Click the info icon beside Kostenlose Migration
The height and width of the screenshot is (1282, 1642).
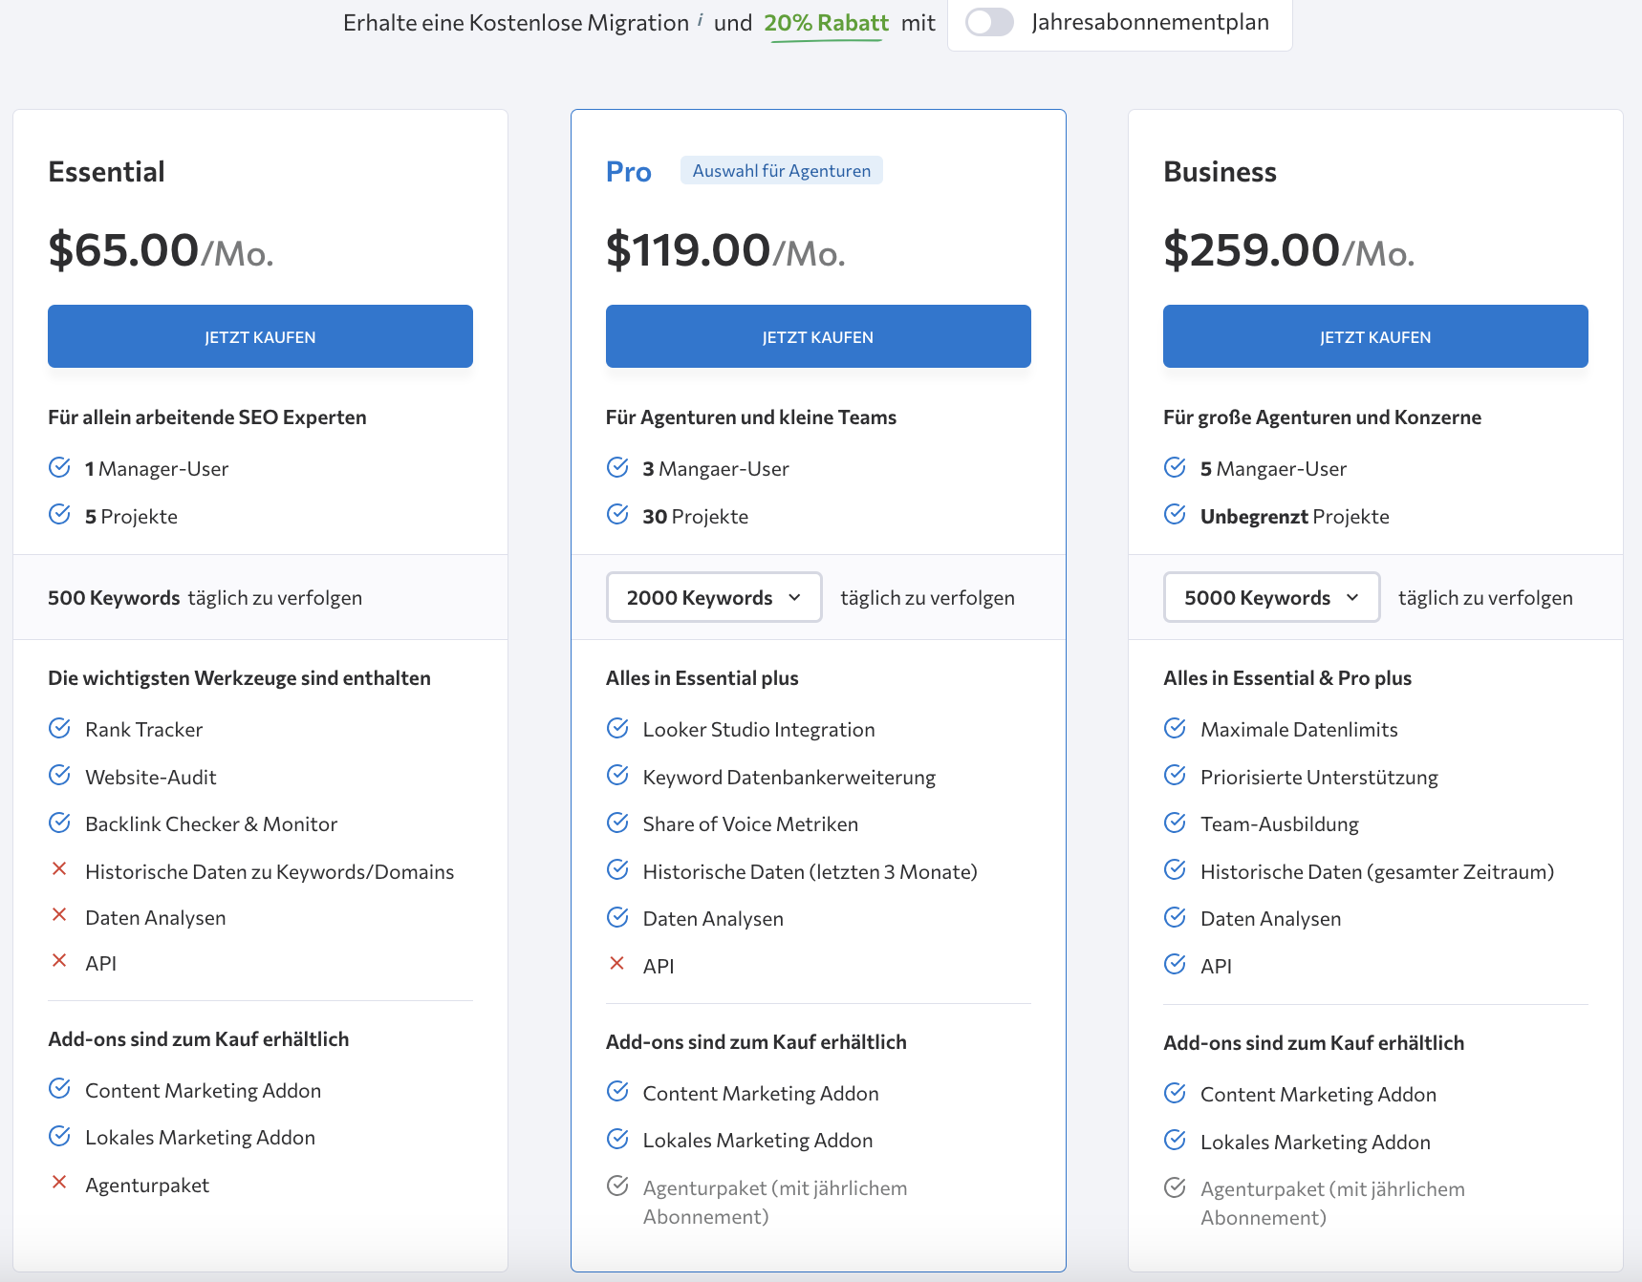(x=701, y=19)
